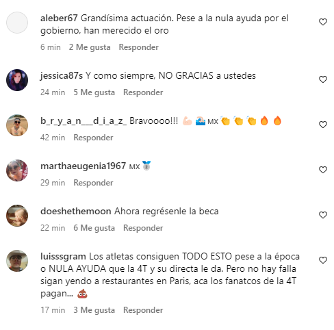Open luisssgram's profile avatar
The width and height of the screenshot is (334, 330).
coord(17,261)
